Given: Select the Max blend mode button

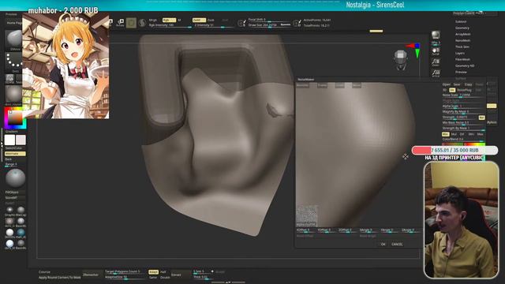Looking at the screenshot, I should [480, 134].
